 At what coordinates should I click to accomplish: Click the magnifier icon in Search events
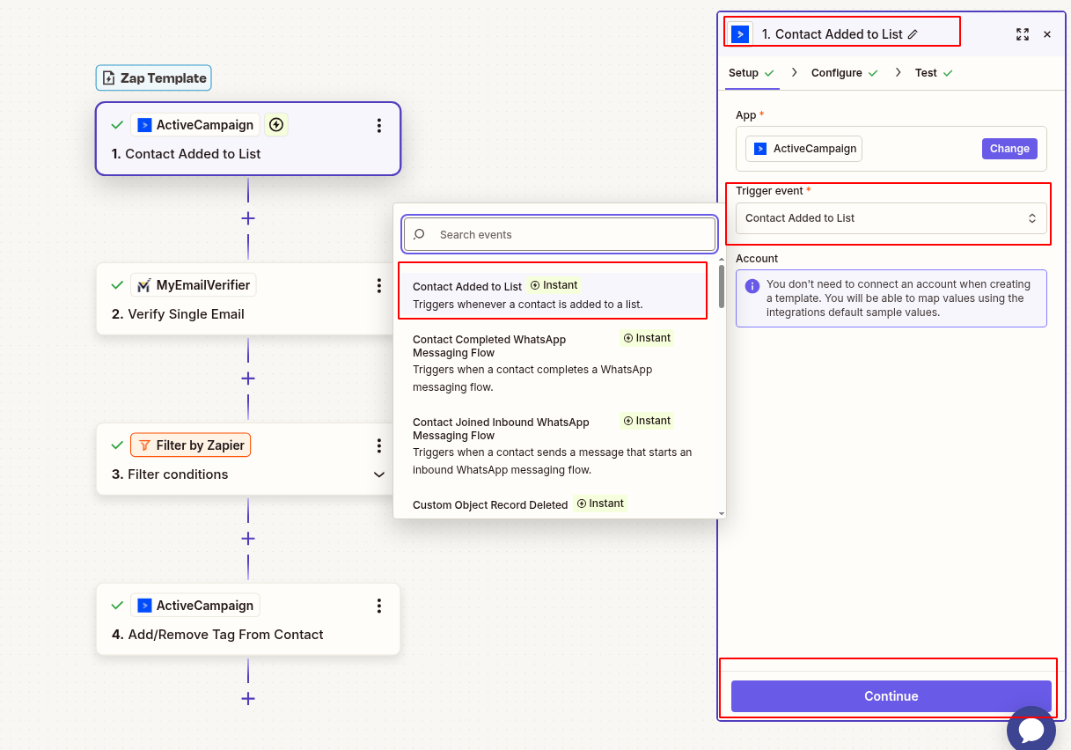(418, 234)
